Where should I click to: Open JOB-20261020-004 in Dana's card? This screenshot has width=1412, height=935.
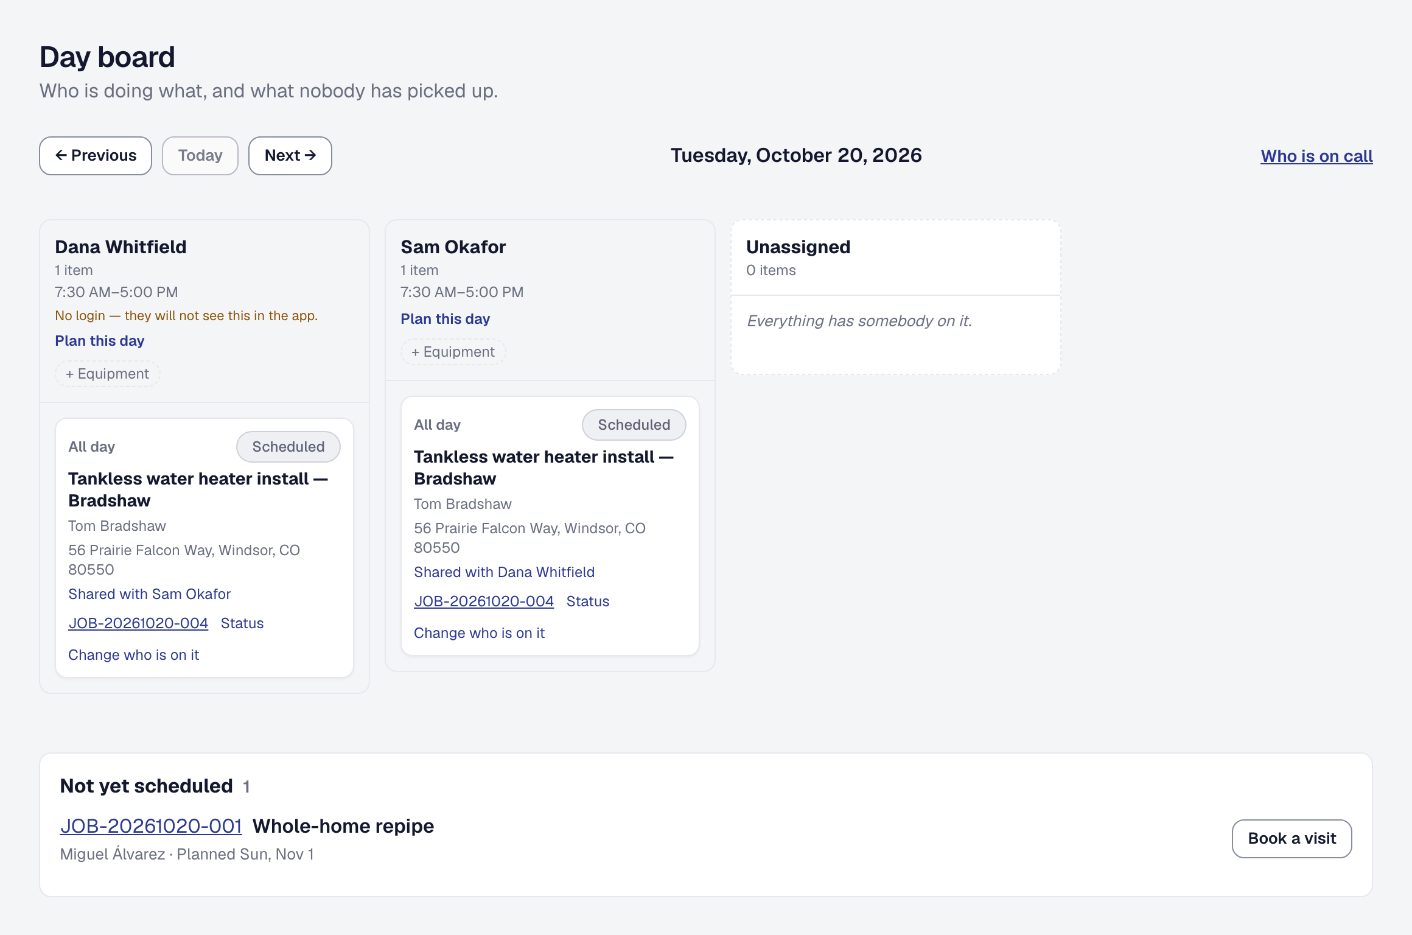pos(138,623)
